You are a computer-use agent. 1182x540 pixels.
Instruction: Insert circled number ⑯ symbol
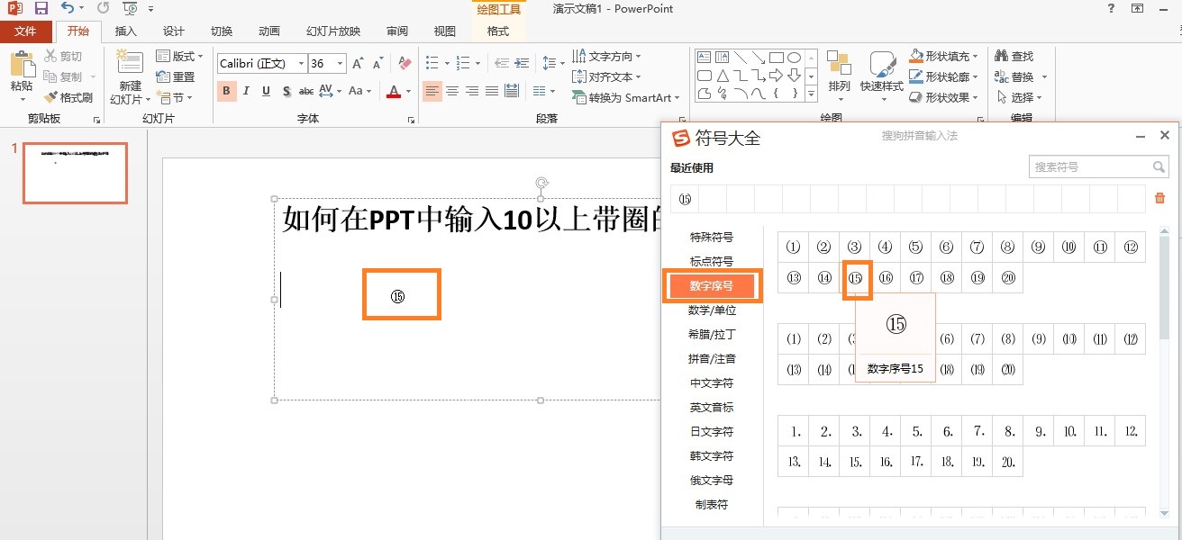point(886,278)
